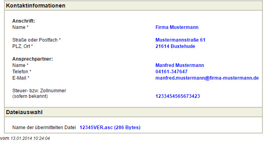Select the Manfred Mustermann contact name
This screenshot has height=143, width=268.
[180, 65]
